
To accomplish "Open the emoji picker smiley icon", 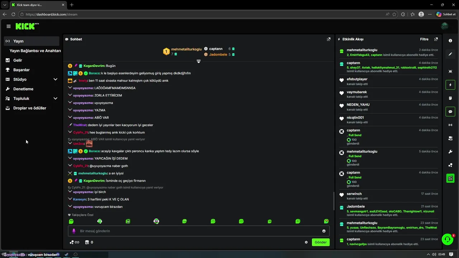I will pyautogui.click(x=324, y=231).
